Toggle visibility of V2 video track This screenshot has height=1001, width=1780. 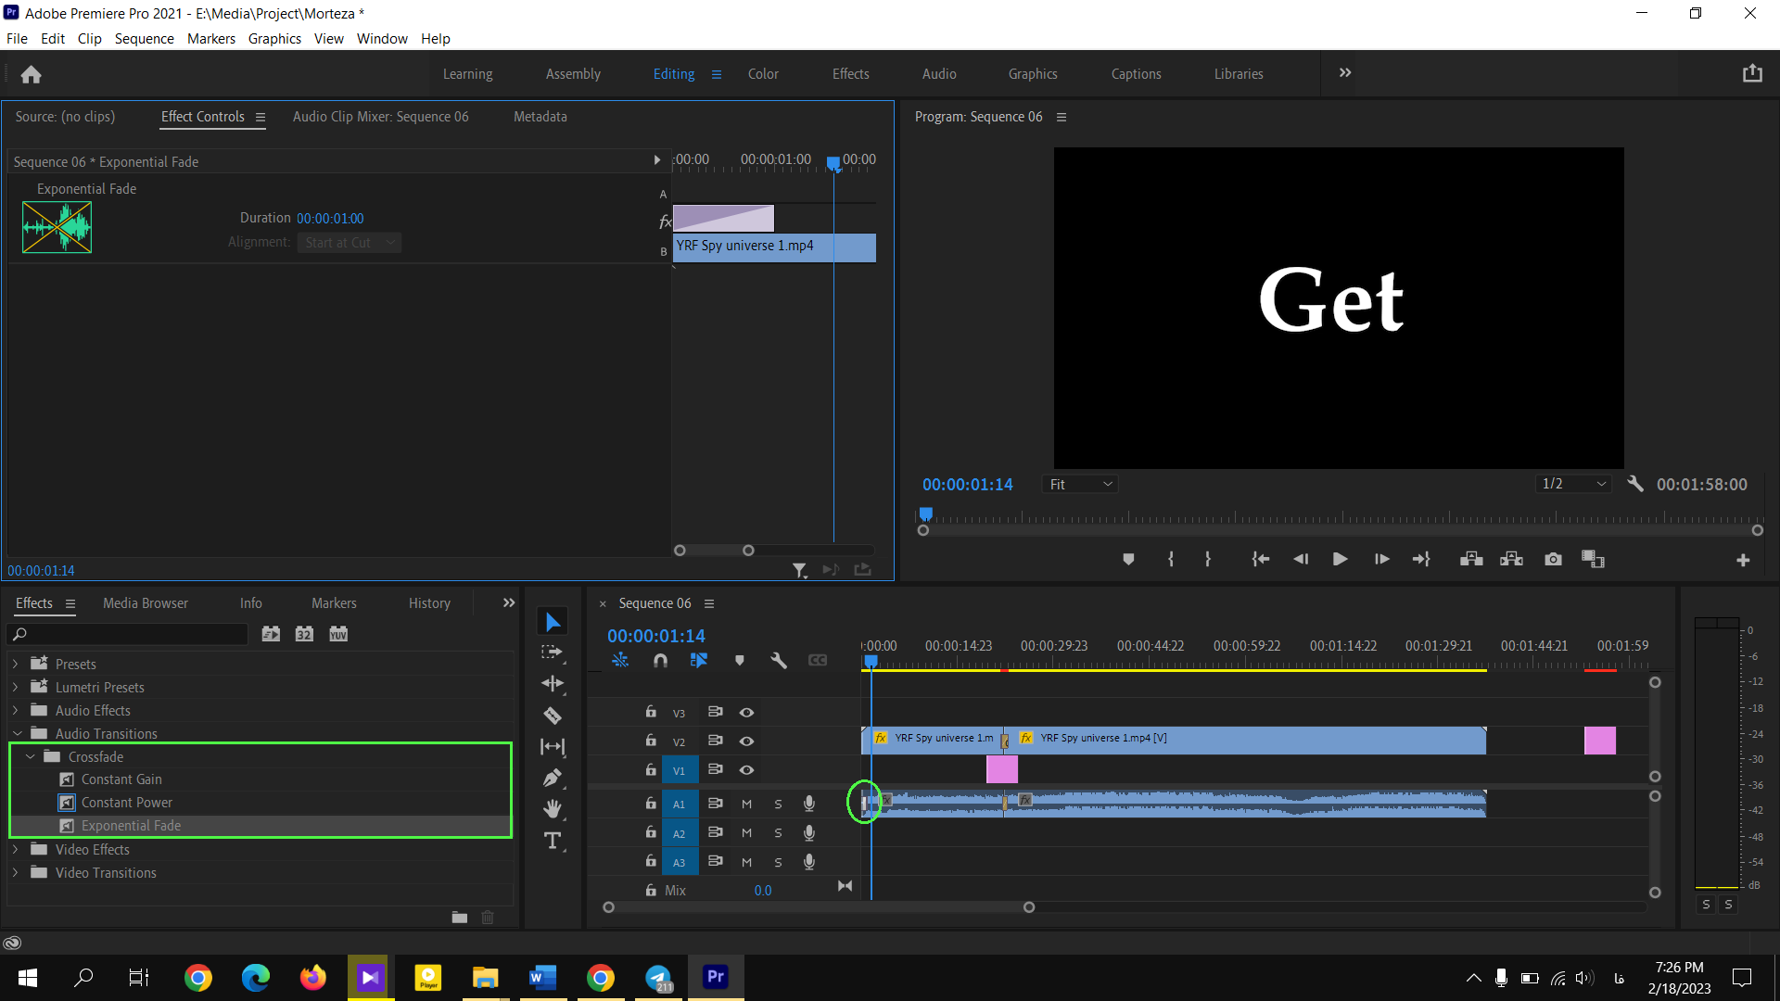point(745,741)
